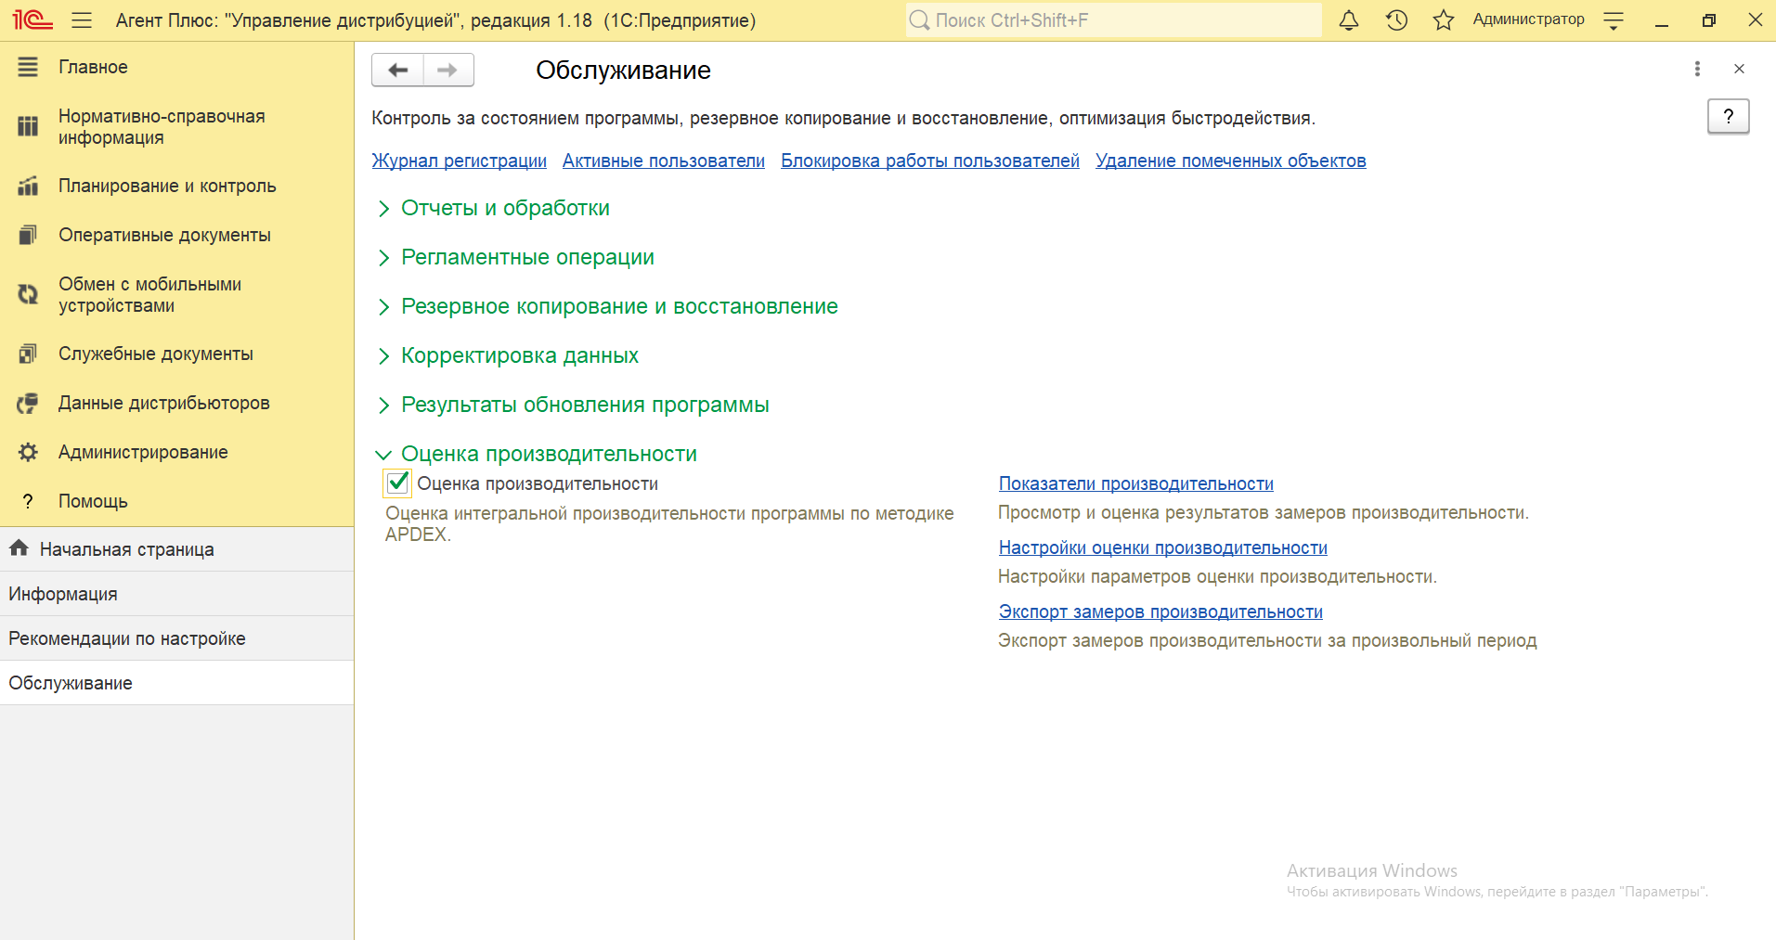Open Экспорт замеров производительности link
The image size is (1776, 940).
pos(1160,612)
